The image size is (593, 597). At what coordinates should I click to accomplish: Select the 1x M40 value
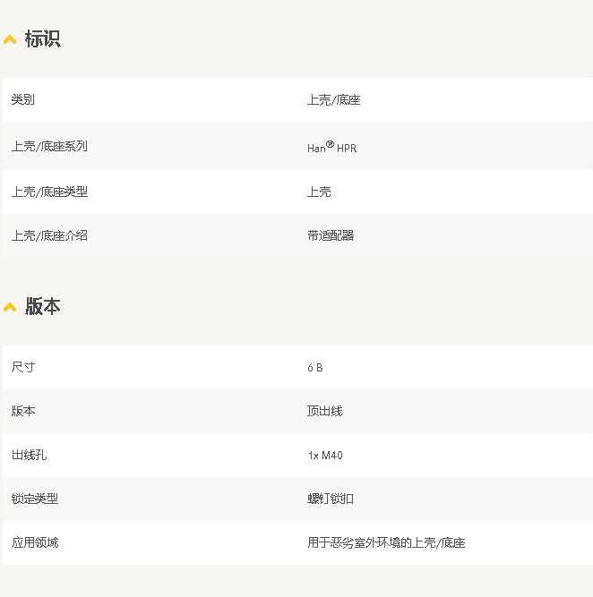click(x=325, y=456)
